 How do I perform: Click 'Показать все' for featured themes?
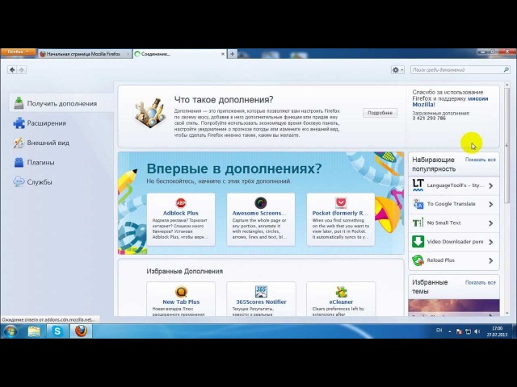click(481, 283)
